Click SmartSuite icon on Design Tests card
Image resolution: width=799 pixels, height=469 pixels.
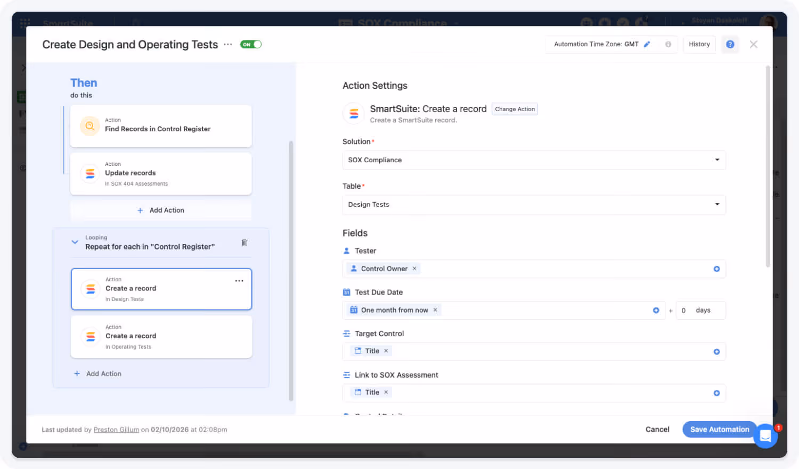91,289
